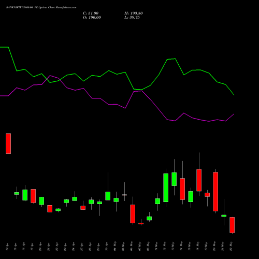The height and width of the screenshot is (259, 259).
Task: Click the 11 May date label
Action: [x=156, y=246]
